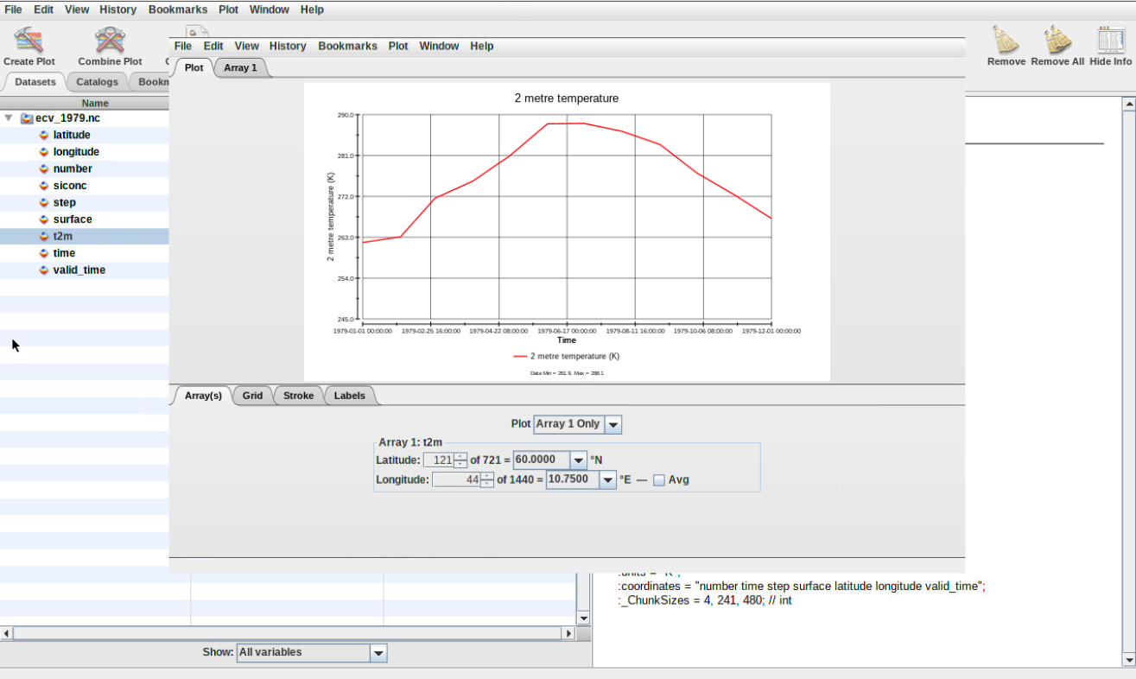Select the time variable row
The width and height of the screenshot is (1136, 679).
[85, 253]
